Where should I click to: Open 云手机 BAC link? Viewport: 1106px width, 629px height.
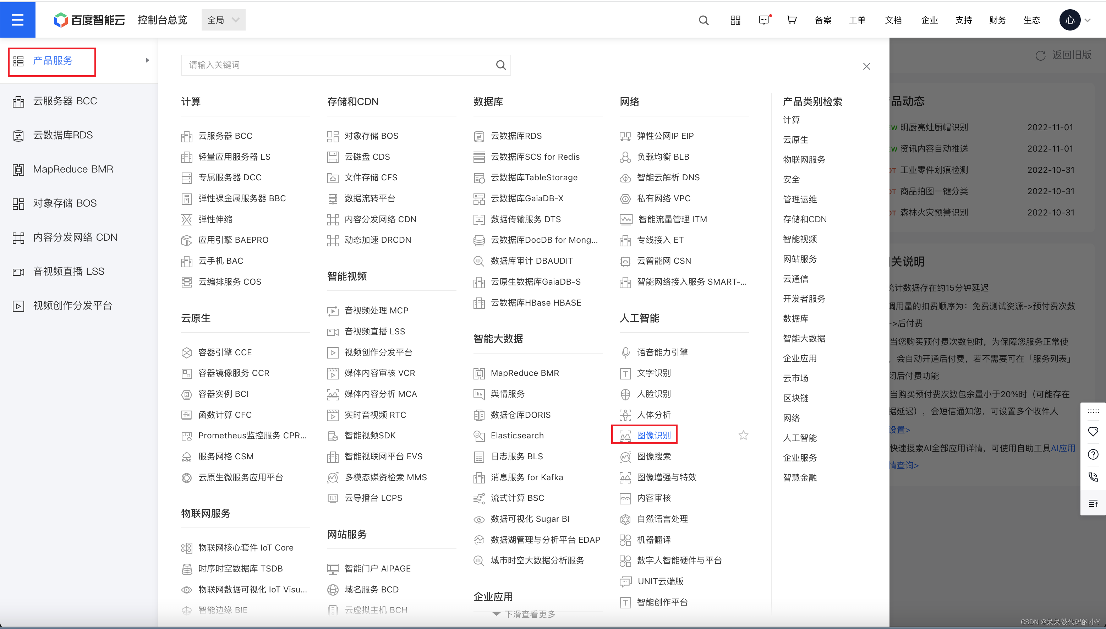click(220, 261)
